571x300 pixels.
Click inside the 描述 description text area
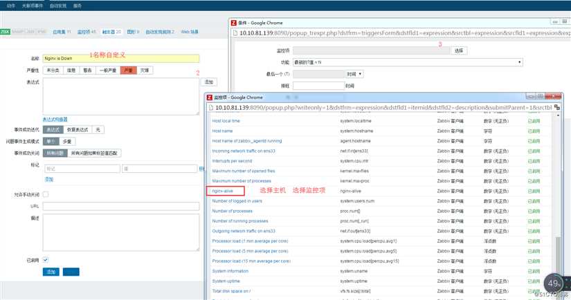pyautogui.click(x=121, y=232)
